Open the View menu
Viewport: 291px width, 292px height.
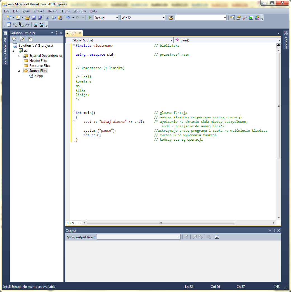(26, 11)
